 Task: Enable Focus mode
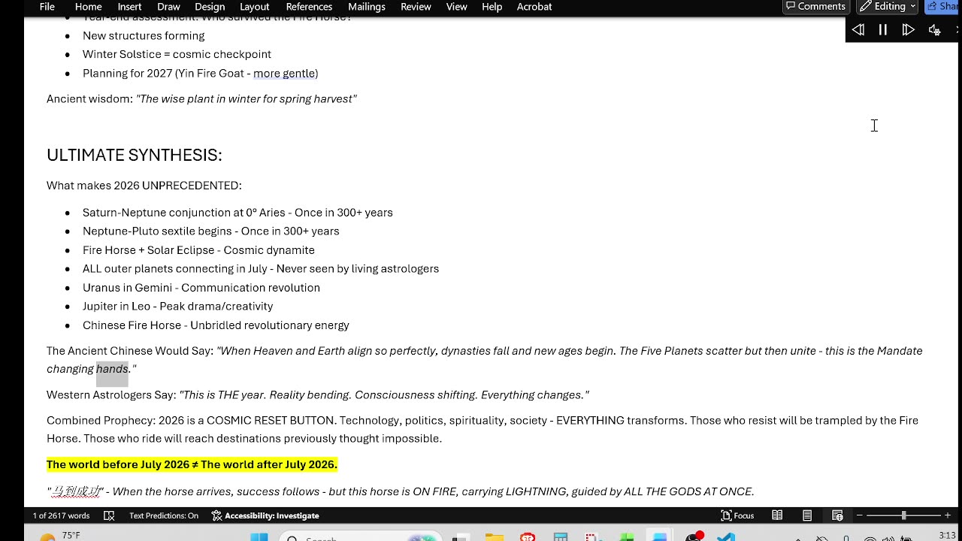(737, 515)
